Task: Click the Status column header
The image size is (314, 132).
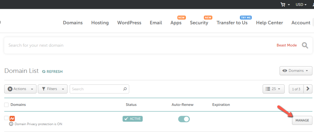Action: point(131,105)
